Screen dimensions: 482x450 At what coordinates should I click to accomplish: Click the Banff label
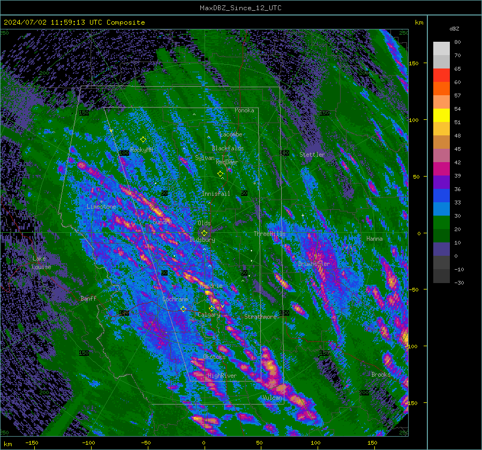(88, 298)
